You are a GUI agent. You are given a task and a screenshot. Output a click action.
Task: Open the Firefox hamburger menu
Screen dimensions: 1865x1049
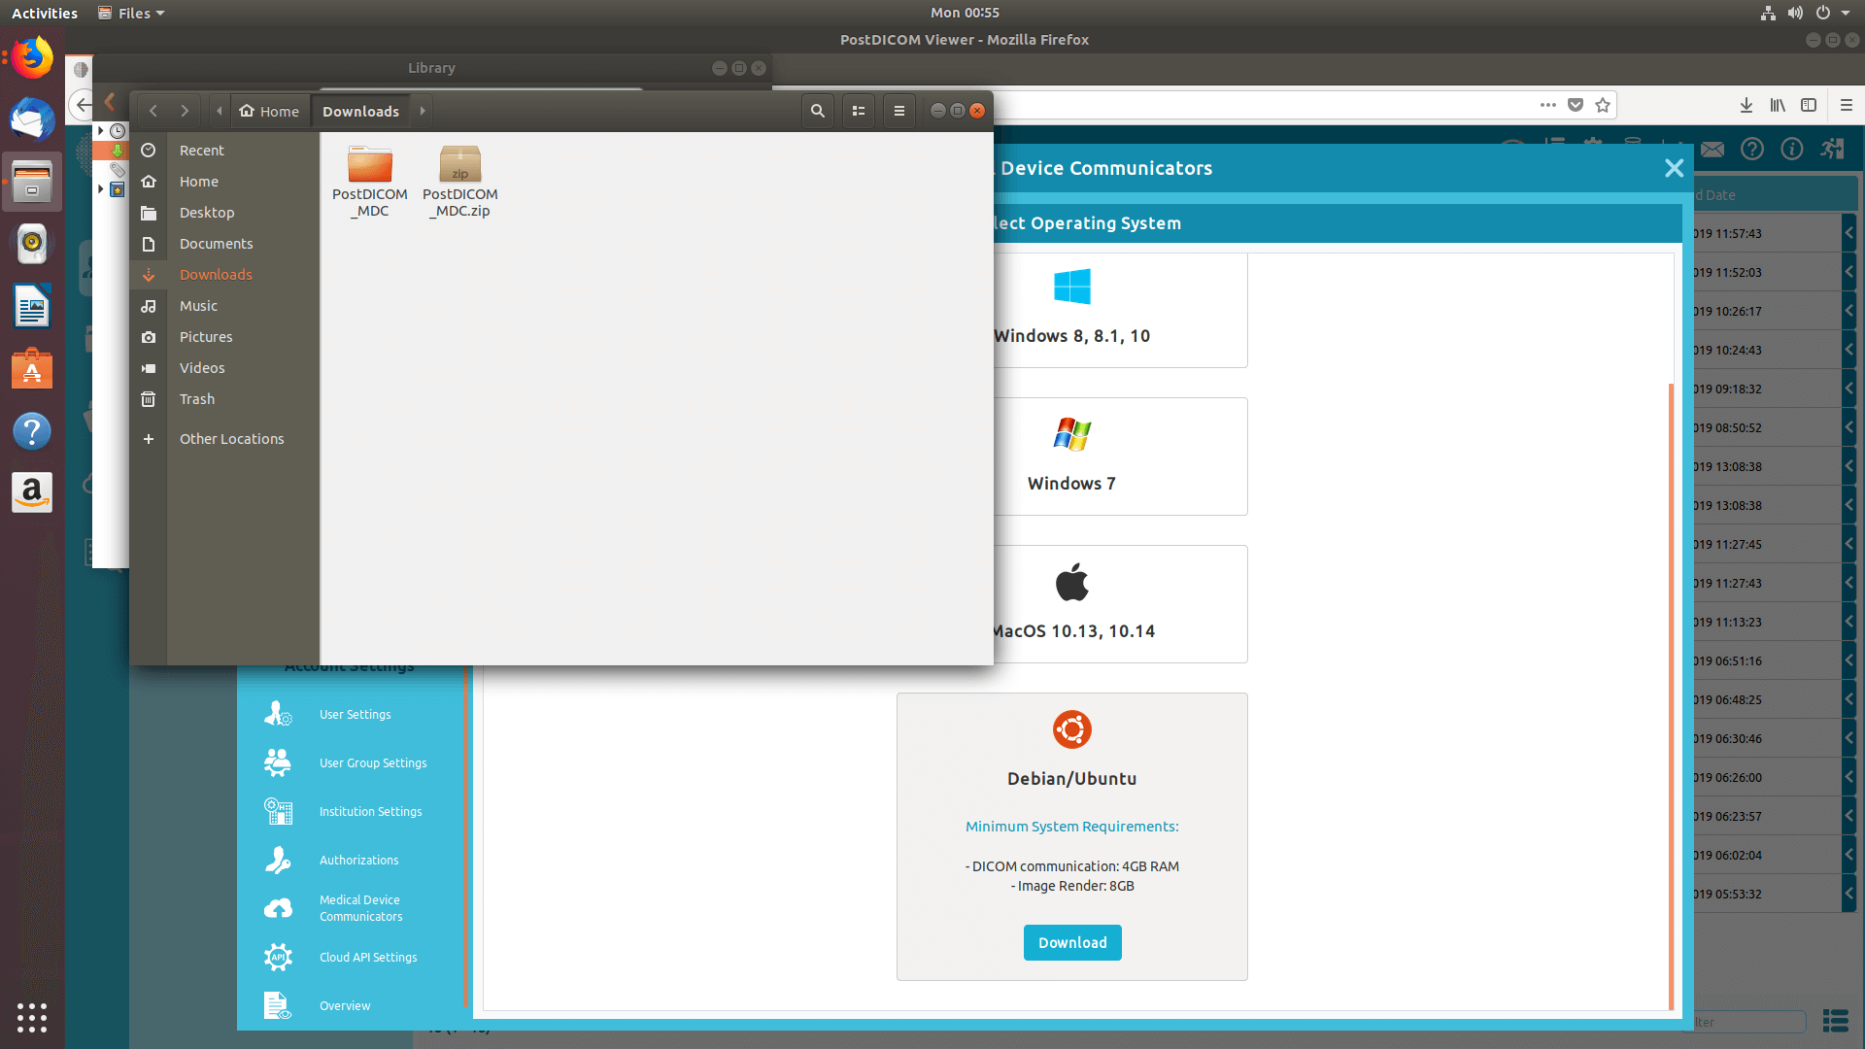[x=1848, y=105]
